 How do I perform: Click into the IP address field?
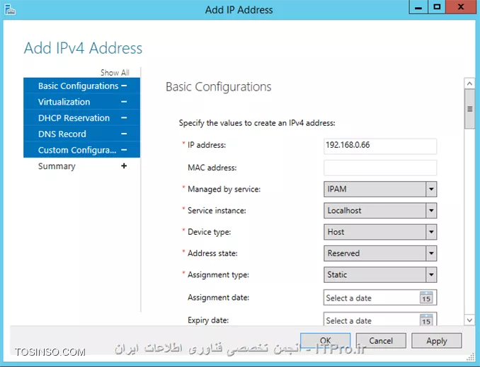click(380, 146)
